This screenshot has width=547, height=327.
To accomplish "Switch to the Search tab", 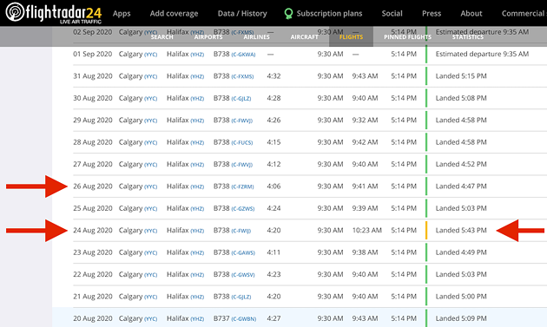I will pos(161,37).
